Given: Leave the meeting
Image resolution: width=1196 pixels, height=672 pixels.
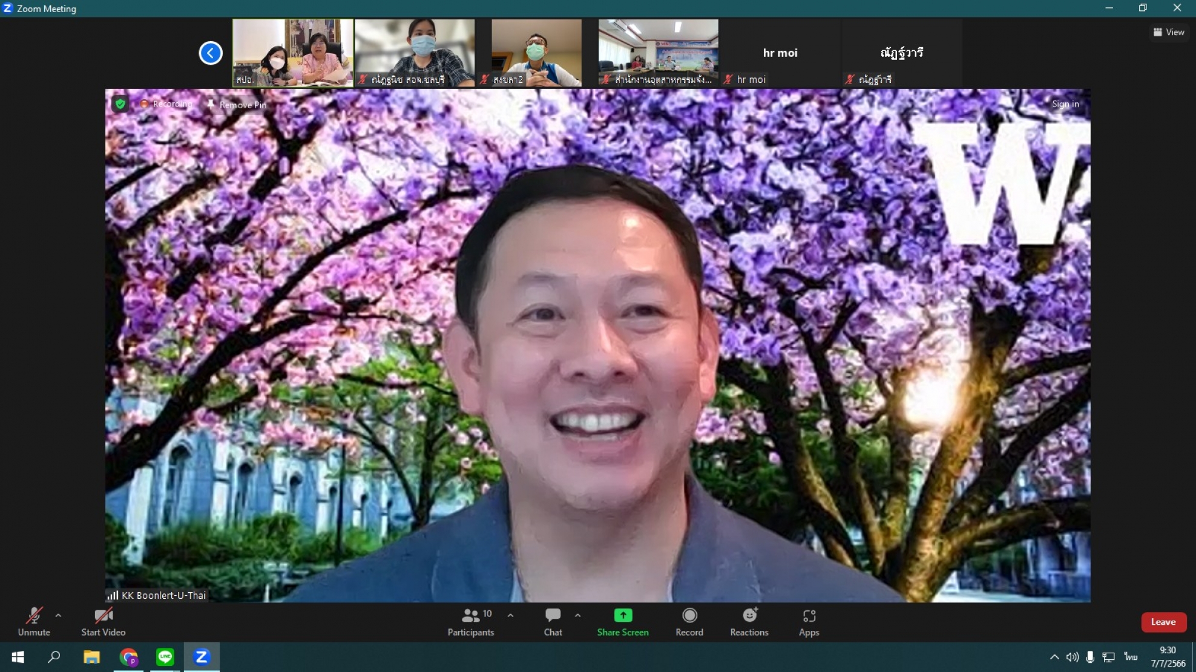Looking at the screenshot, I should [1163, 622].
